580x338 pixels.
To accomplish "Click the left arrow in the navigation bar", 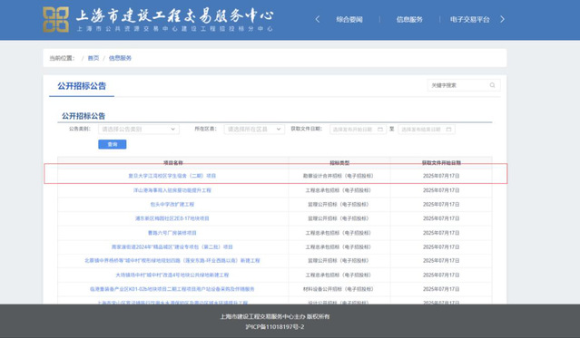I will [x=318, y=19].
